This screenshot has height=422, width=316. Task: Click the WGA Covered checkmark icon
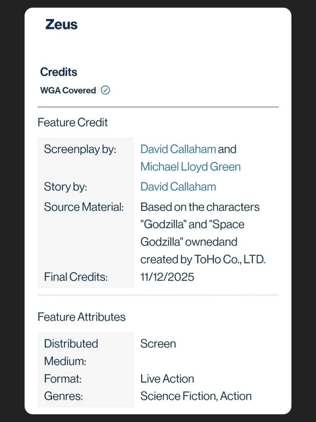(105, 90)
